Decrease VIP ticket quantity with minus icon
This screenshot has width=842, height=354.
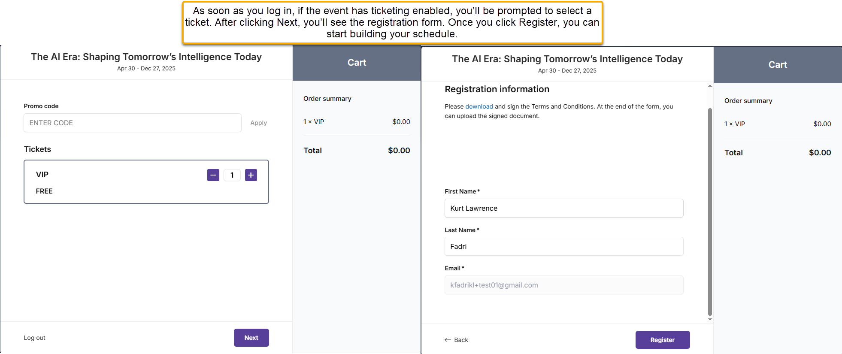[213, 175]
